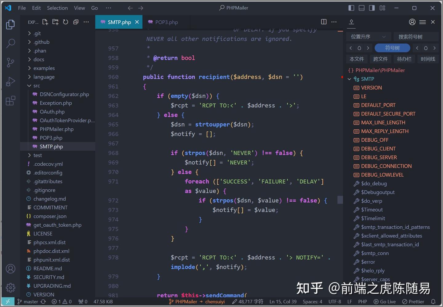The height and width of the screenshot is (307, 443).
Task: Open the 位置升序 sort dropdown
Action: pos(368,36)
